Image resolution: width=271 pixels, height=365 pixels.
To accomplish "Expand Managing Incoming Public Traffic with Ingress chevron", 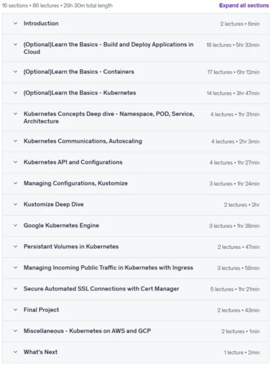I will 16,268.
